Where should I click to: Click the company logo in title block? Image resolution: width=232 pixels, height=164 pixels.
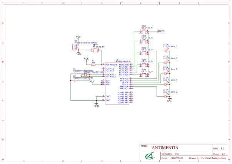(150, 156)
